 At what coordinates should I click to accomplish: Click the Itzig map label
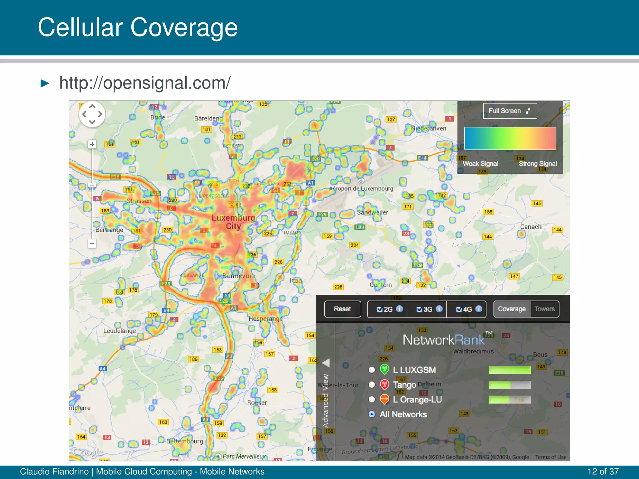(x=296, y=281)
